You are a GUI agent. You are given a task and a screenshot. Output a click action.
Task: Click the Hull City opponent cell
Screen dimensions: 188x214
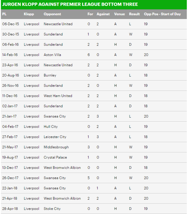(x=50, y=127)
